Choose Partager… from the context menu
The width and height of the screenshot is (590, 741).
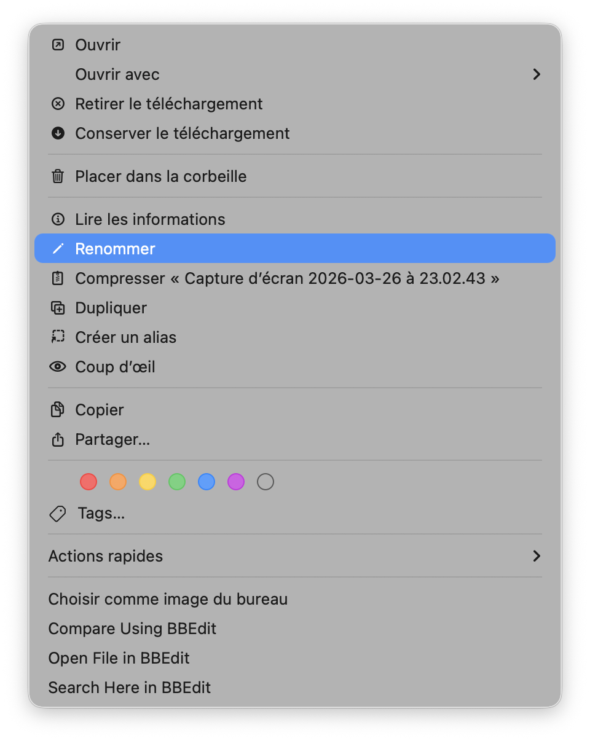coord(112,439)
